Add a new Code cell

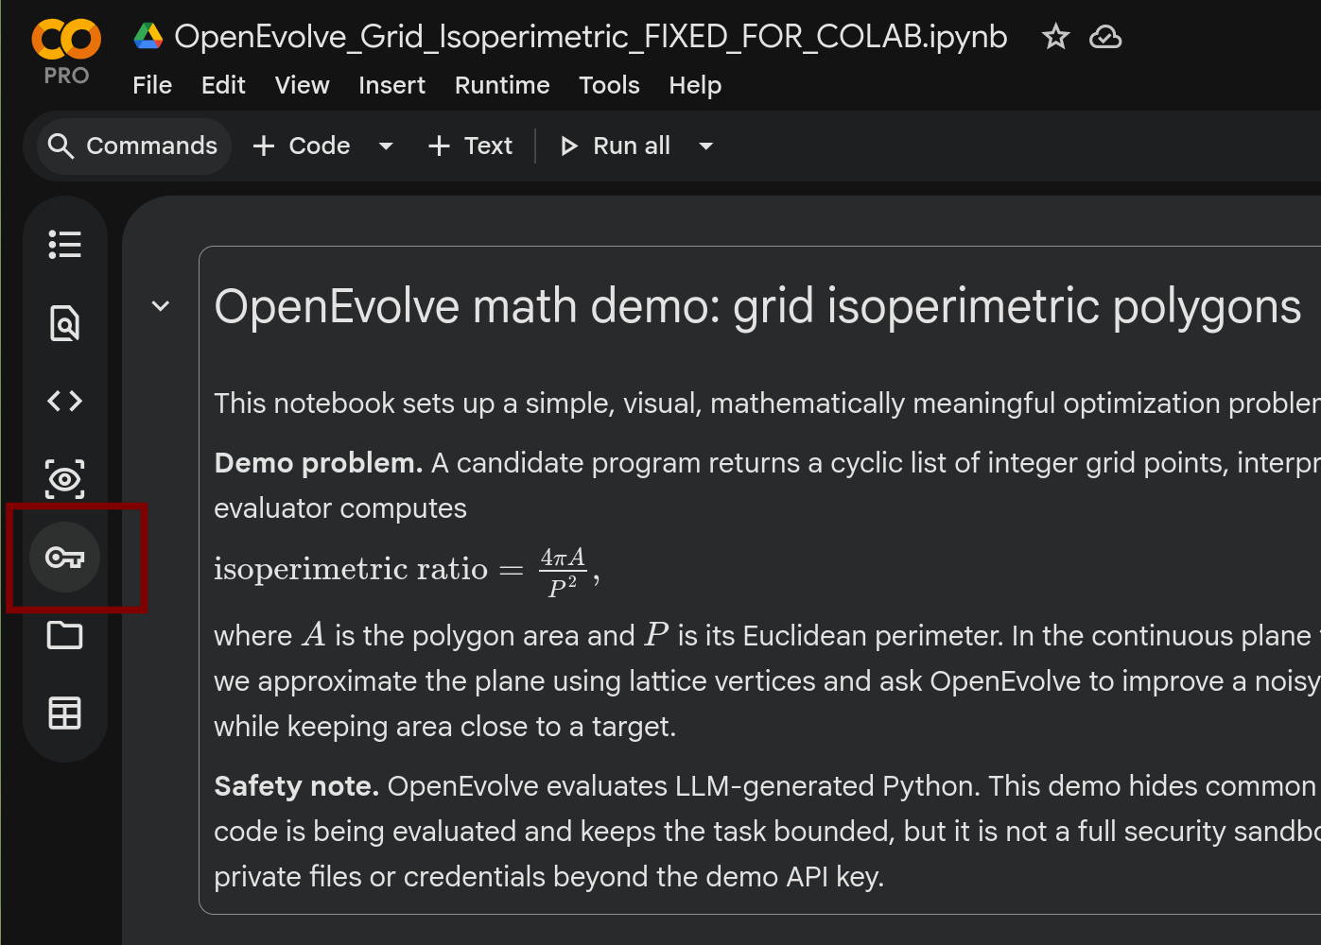pos(303,146)
